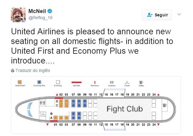Click the red Exit Row legend bar
Screen dimensions: 193x136
pyautogui.click(x=76, y=82)
